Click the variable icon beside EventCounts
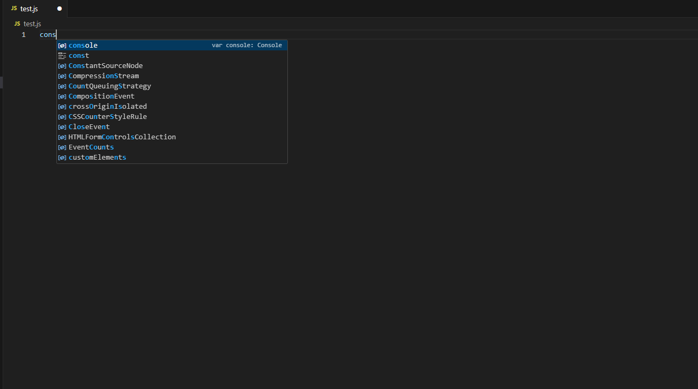 pyautogui.click(x=62, y=147)
